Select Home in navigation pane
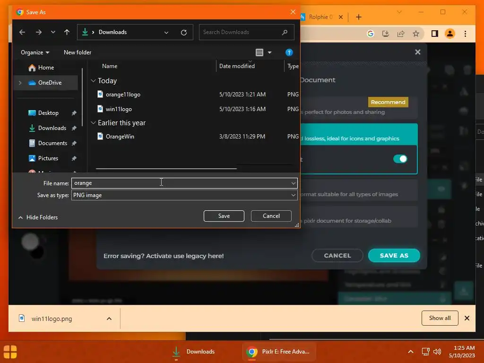 pyautogui.click(x=45, y=68)
